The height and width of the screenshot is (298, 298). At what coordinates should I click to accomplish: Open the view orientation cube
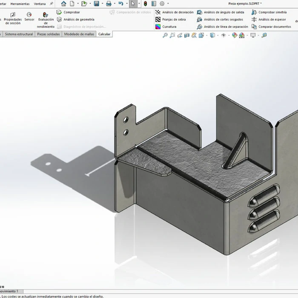201,35
